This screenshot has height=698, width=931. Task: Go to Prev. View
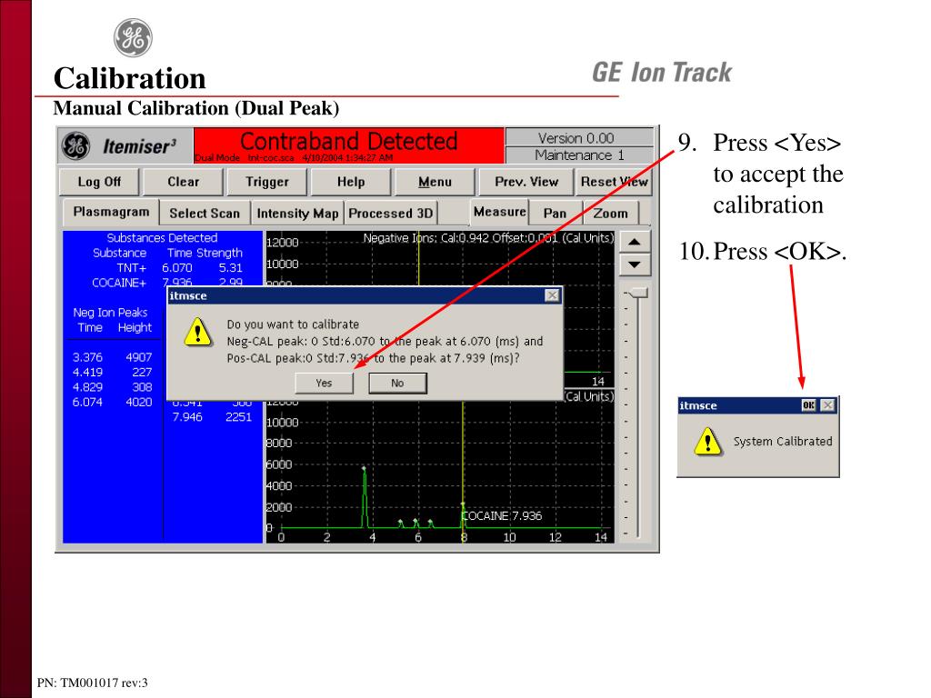(526, 182)
